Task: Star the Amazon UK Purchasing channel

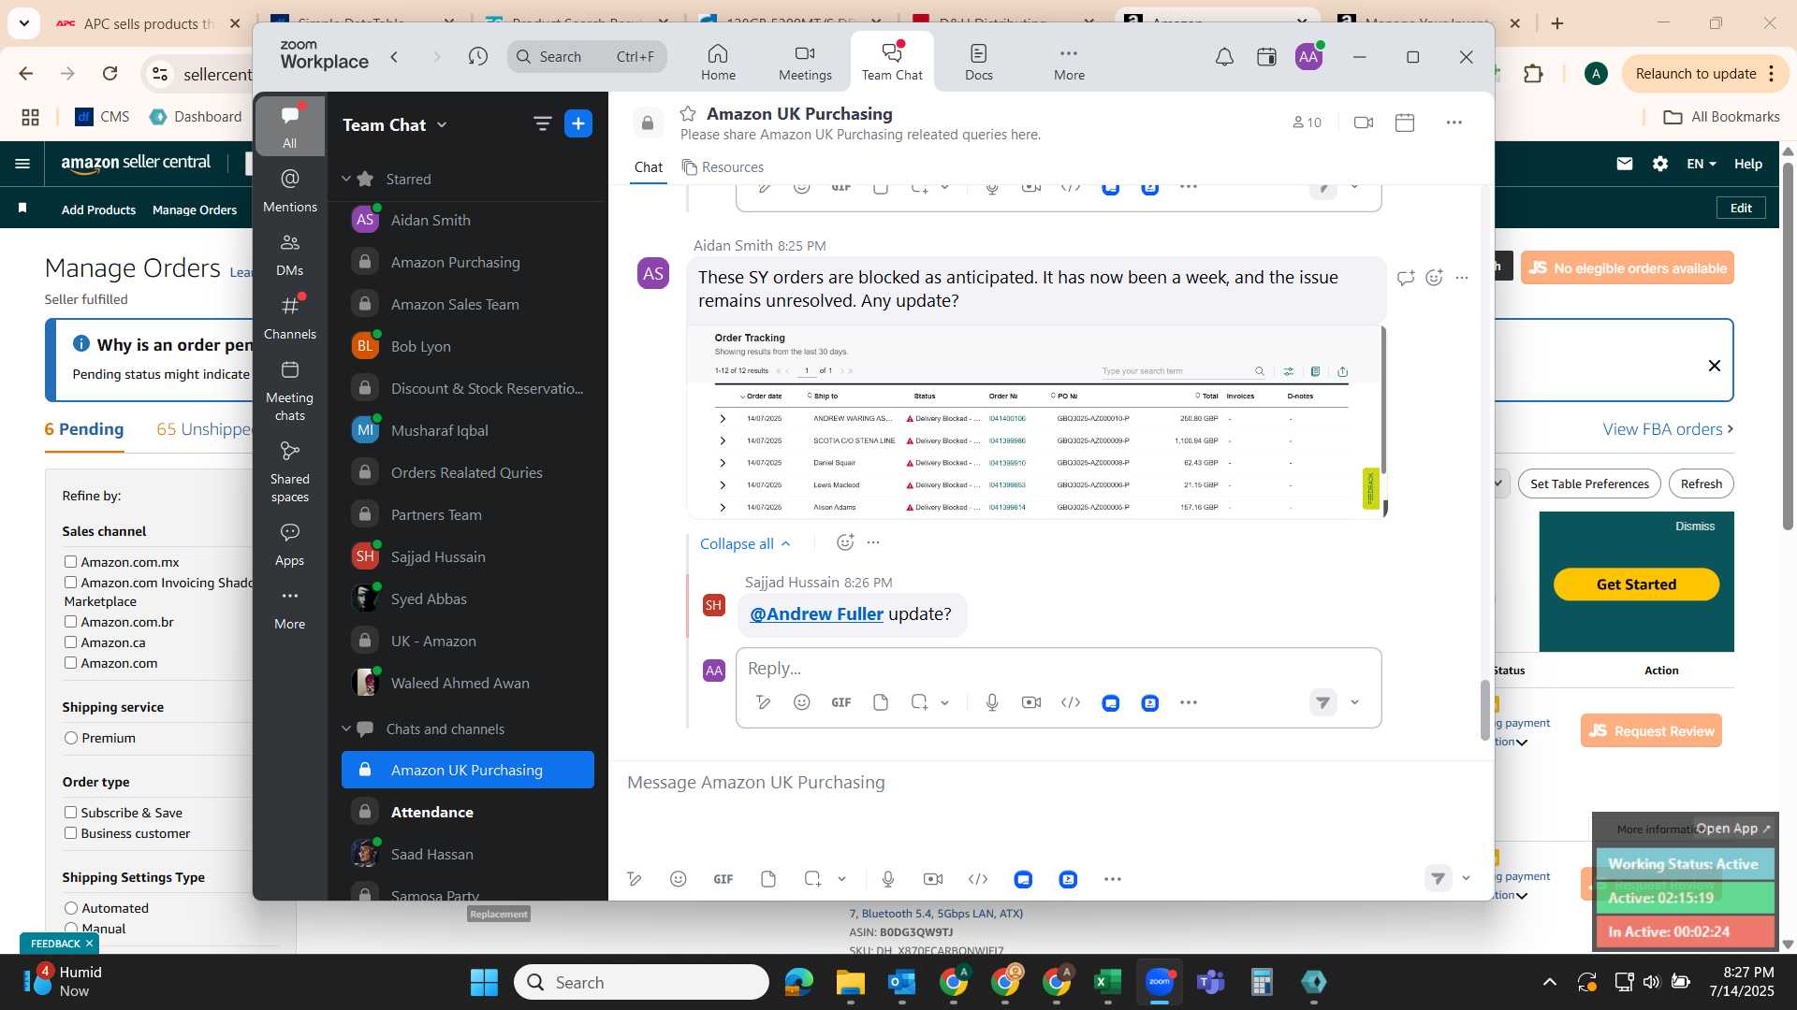Action: pos(688,113)
